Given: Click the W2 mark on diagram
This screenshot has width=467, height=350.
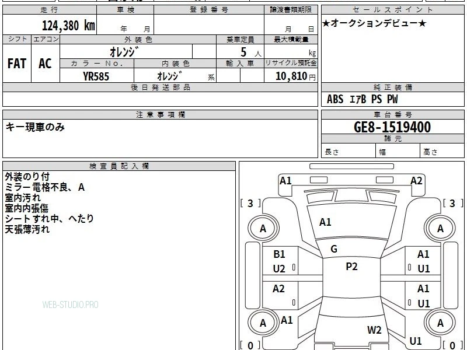Looking at the screenshot, I should (374, 330).
